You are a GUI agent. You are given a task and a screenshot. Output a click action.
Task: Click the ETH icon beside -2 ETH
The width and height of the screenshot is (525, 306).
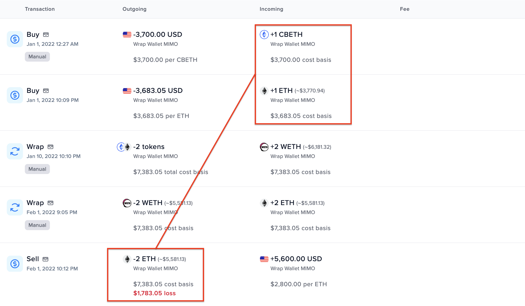click(x=127, y=259)
